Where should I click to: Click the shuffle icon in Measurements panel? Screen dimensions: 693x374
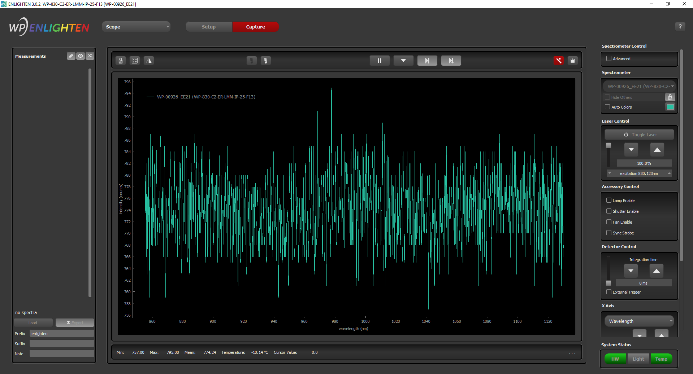[x=90, y=56]
